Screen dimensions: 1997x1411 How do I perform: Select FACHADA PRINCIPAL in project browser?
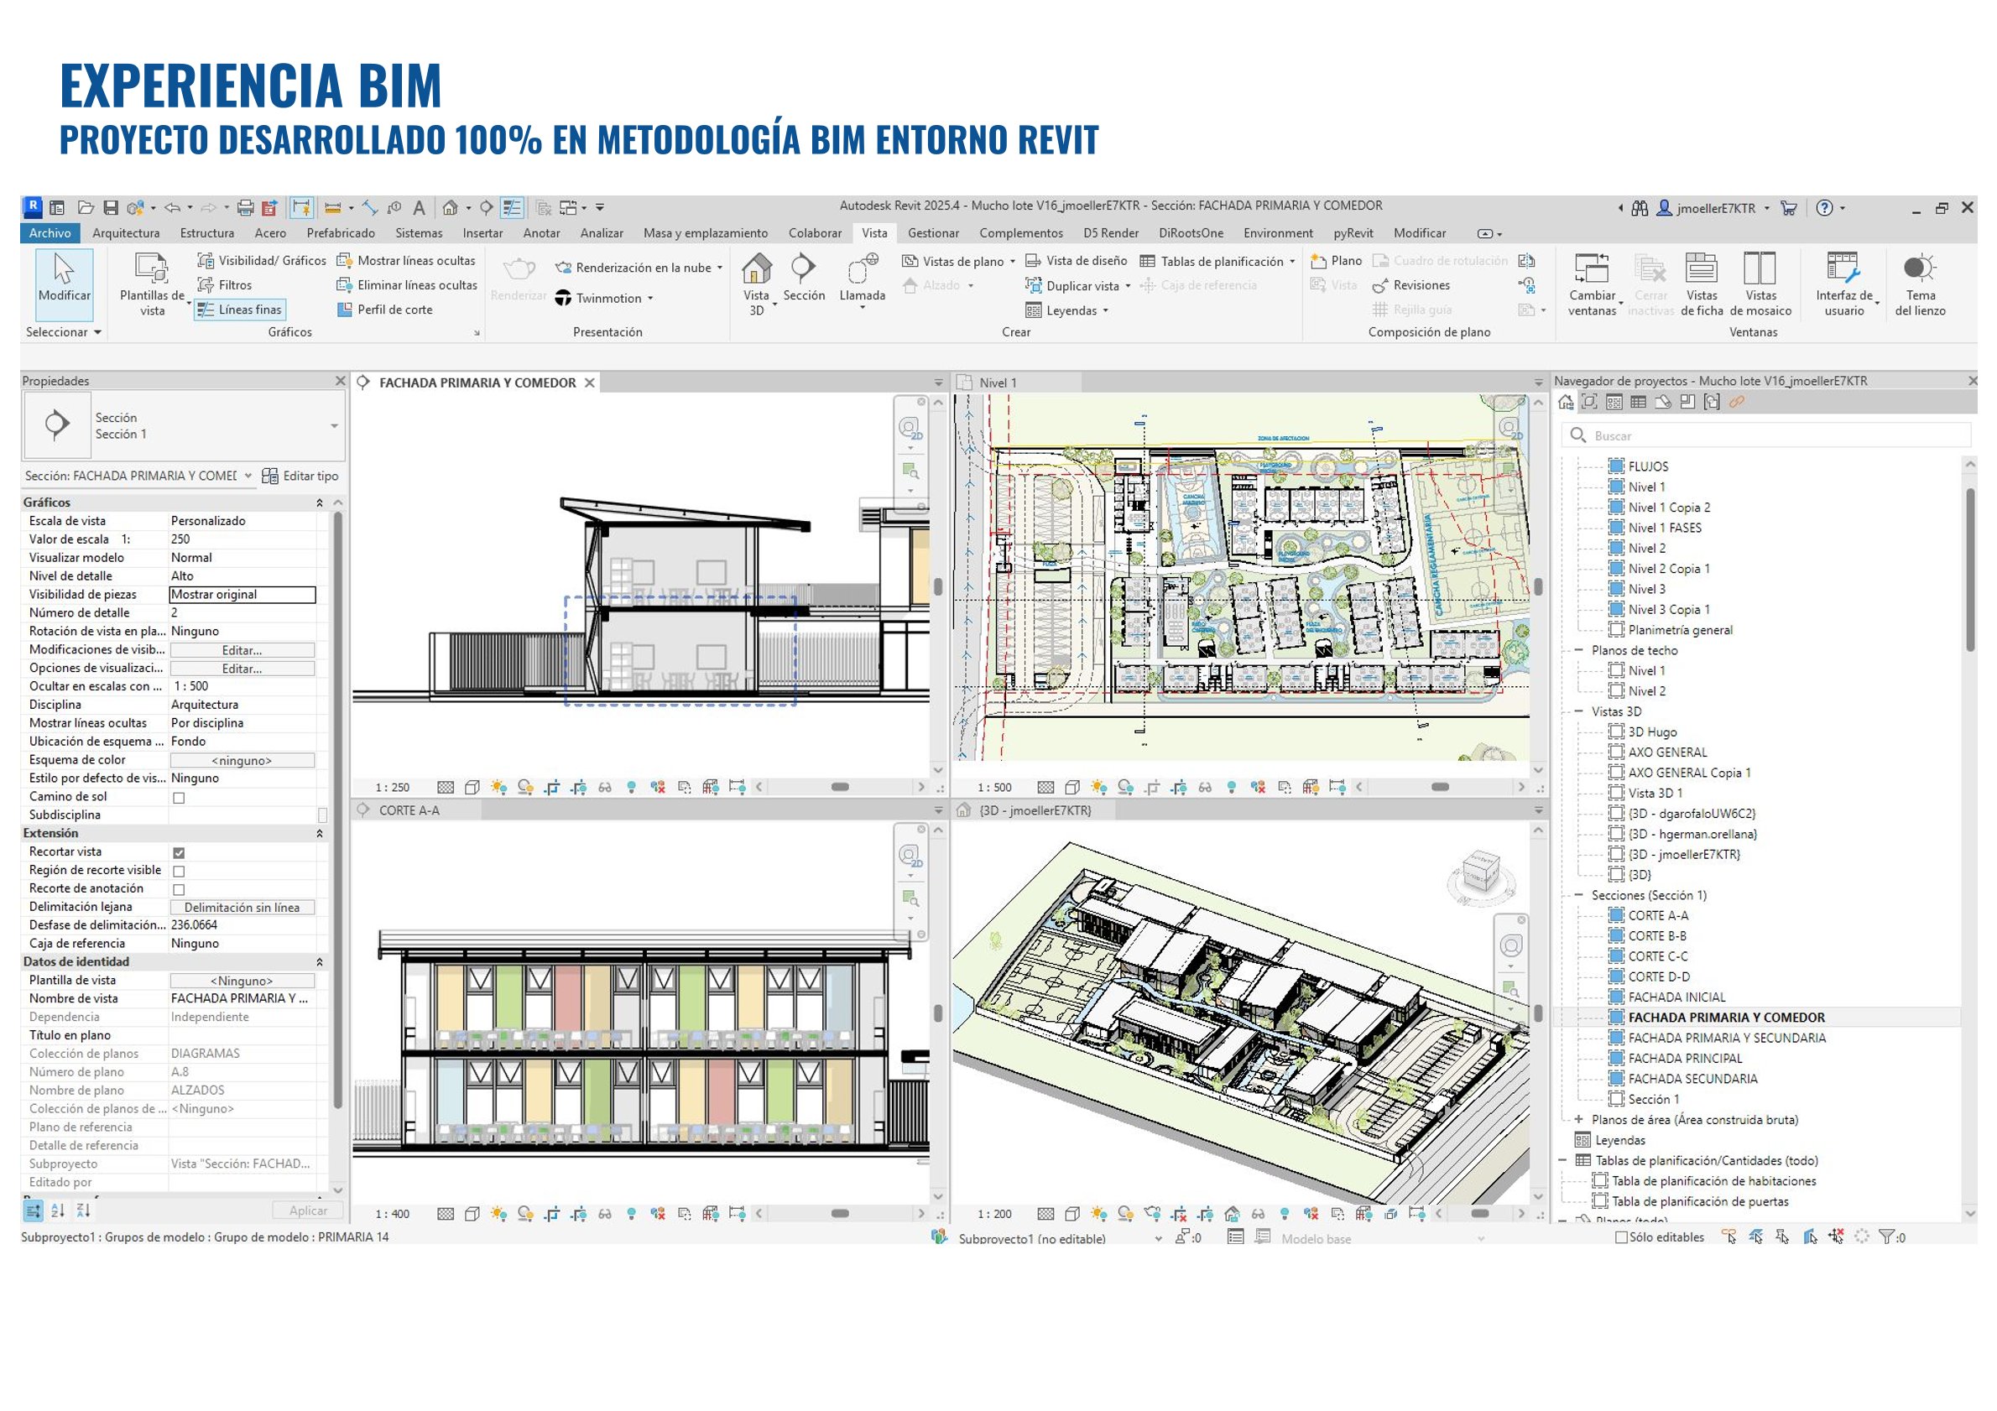coord(1685,1059)
